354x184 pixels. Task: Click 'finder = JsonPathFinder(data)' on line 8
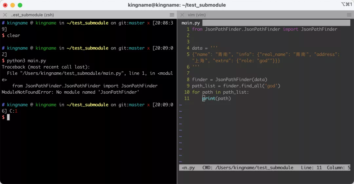pyautogui.click(x=229, y=80)
